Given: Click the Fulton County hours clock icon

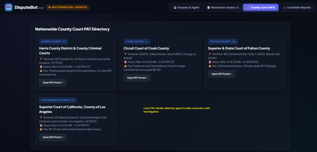Looking at the screenshot, I should (x=210, y=62).
